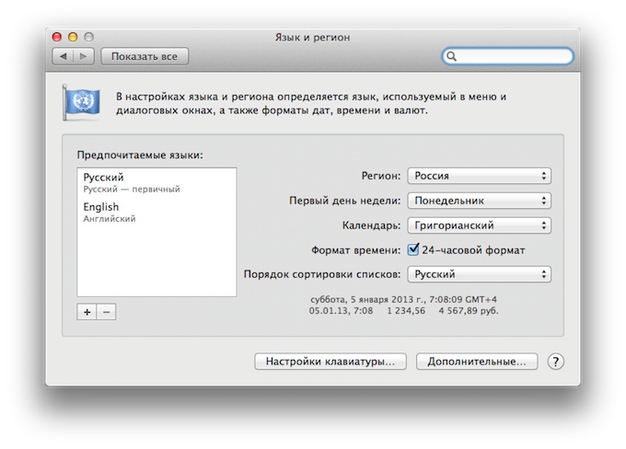Screen dimensions: 626x449
Task: Open help with the question mark button
Action: (x=554, y=362)
